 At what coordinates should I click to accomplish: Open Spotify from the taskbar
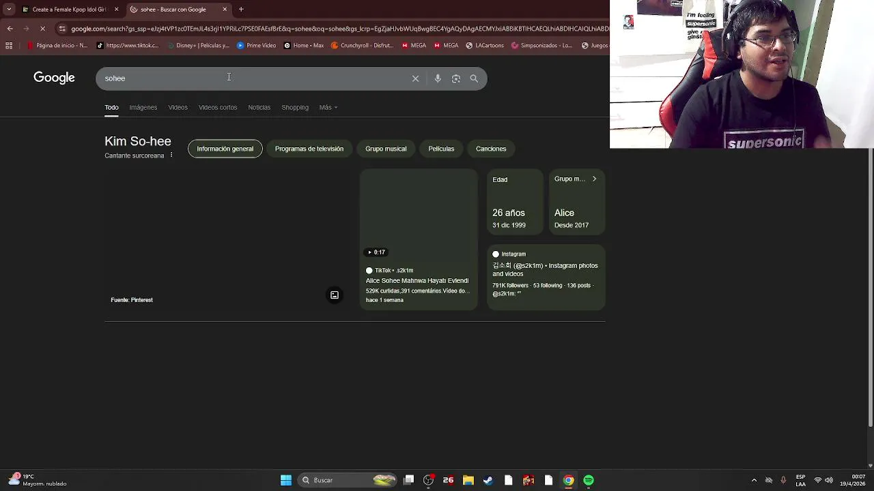[589, 480]
